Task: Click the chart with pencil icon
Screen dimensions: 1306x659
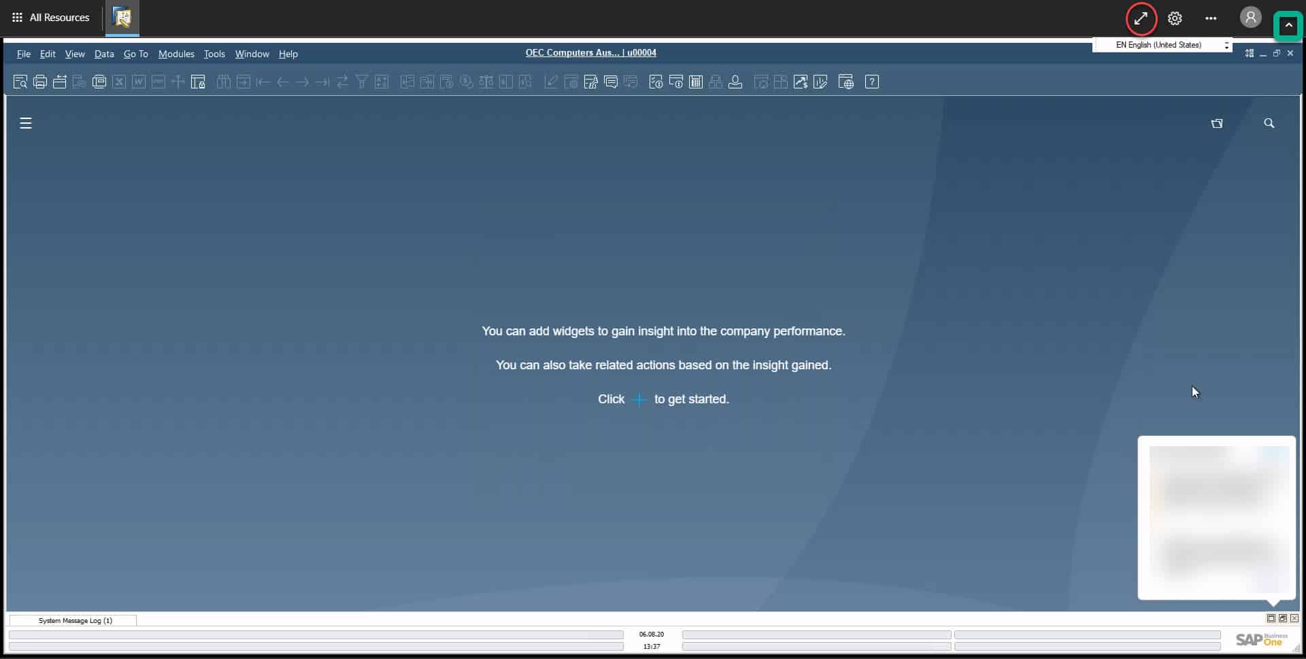Action: point(820,82)
